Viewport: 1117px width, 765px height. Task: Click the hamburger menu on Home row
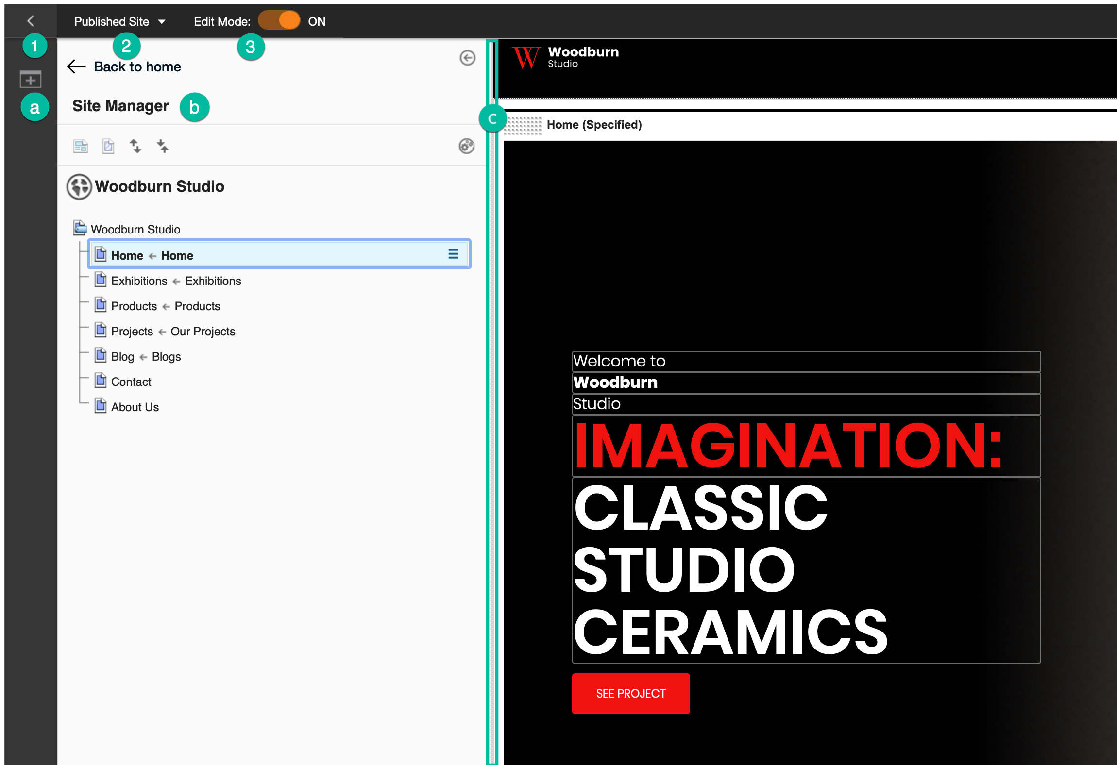[453, 253]
